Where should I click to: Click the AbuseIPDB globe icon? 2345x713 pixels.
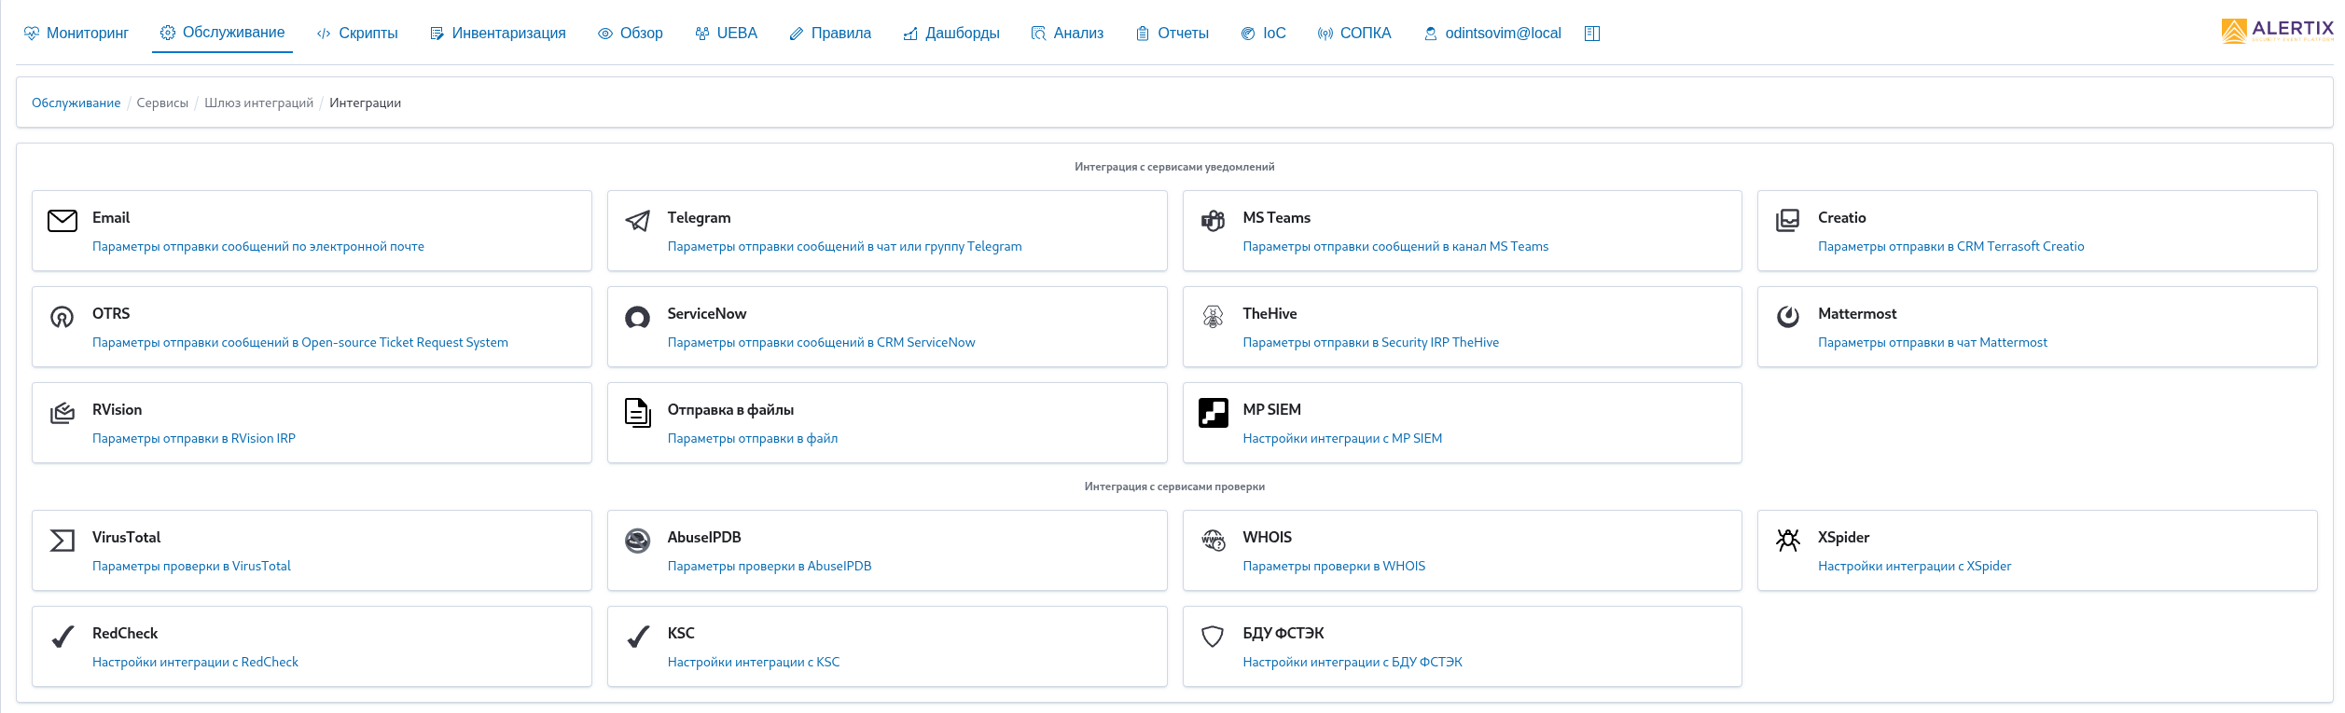point(637,541)
